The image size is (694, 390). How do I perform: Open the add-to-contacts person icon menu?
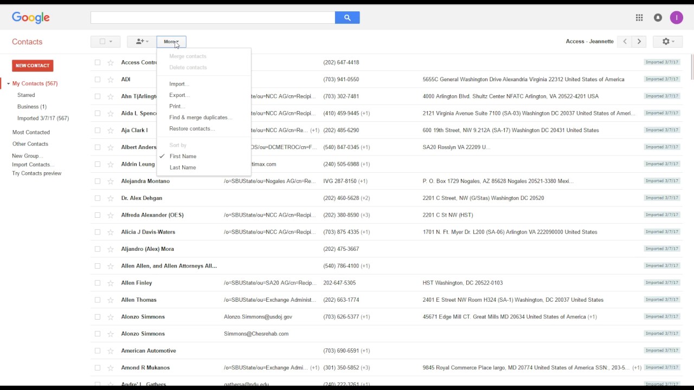tap(142, 42)
